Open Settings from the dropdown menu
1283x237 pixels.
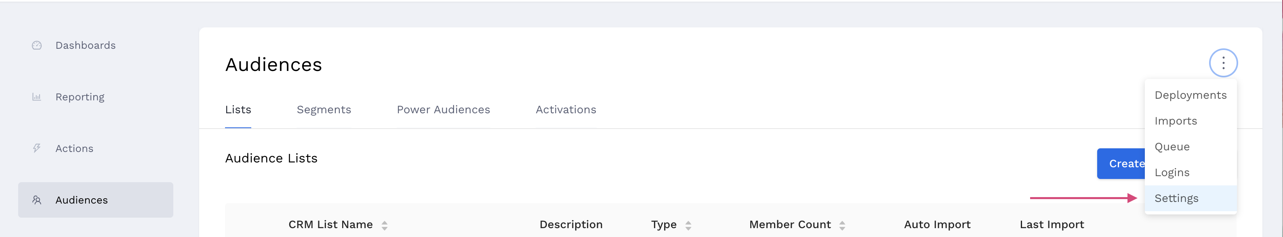tap(1176, 198)
